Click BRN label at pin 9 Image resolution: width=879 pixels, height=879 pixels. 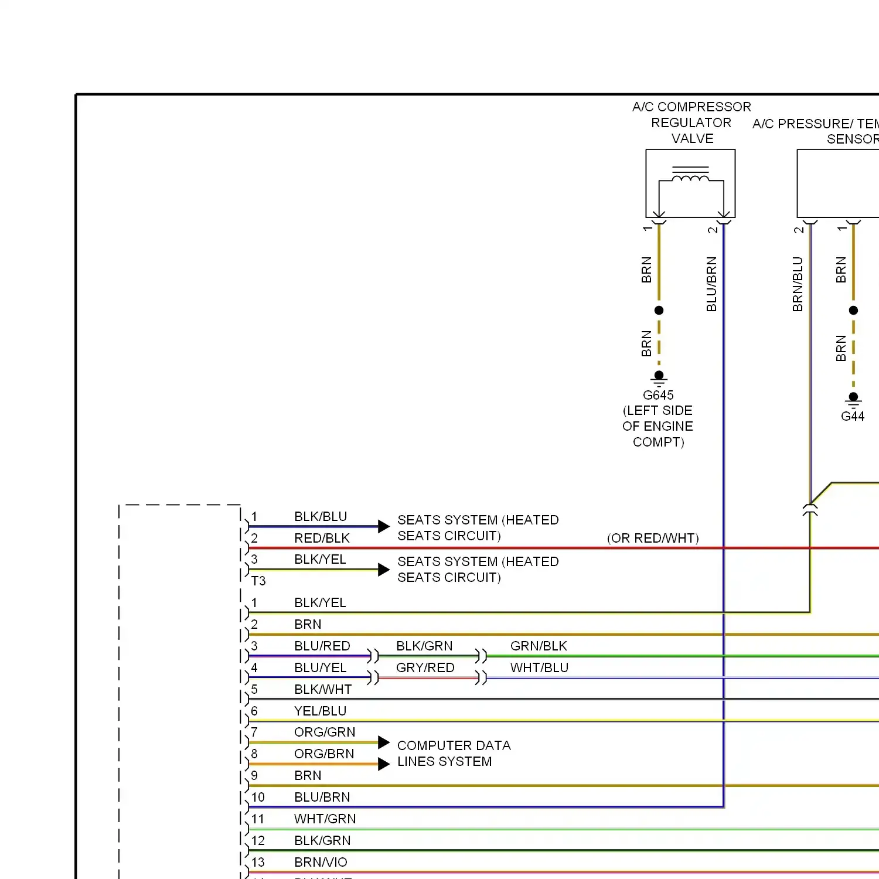coord(308,775)
